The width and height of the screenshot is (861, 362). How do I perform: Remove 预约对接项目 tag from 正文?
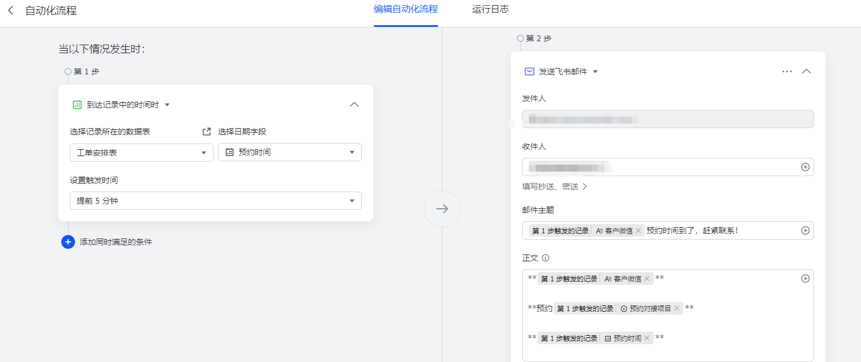click(677, 308)
